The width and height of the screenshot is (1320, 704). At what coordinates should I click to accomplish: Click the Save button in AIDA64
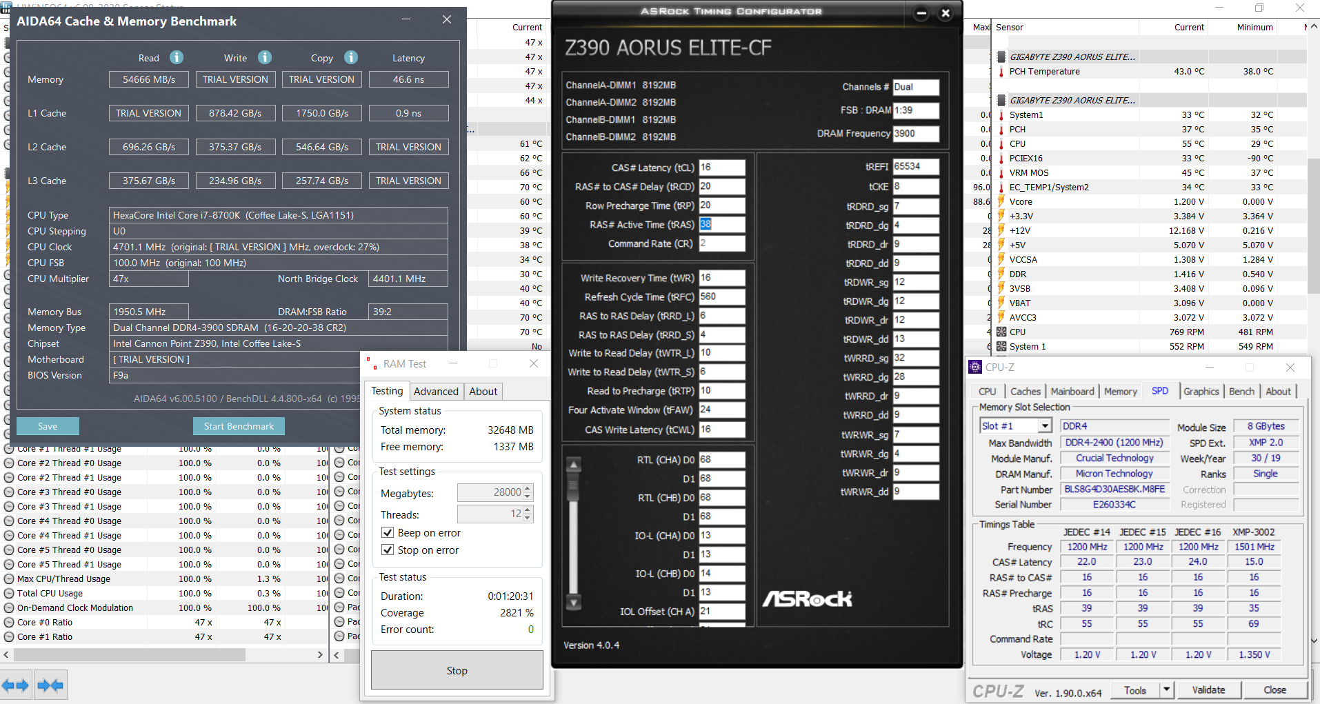point(48,426)
